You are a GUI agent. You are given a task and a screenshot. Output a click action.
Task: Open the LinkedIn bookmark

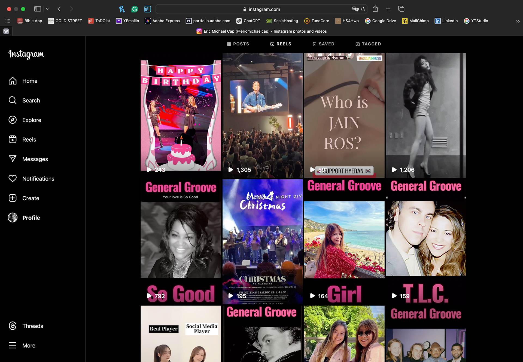tap(446, 21)
